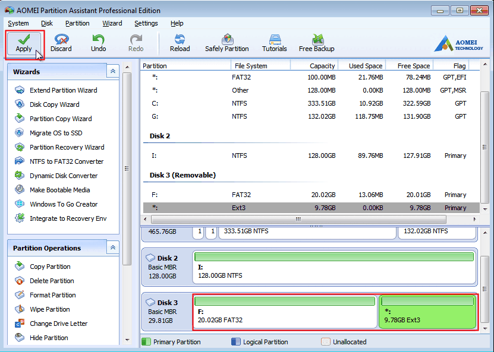Launch Disk Copy Wizard

[47, 104]
